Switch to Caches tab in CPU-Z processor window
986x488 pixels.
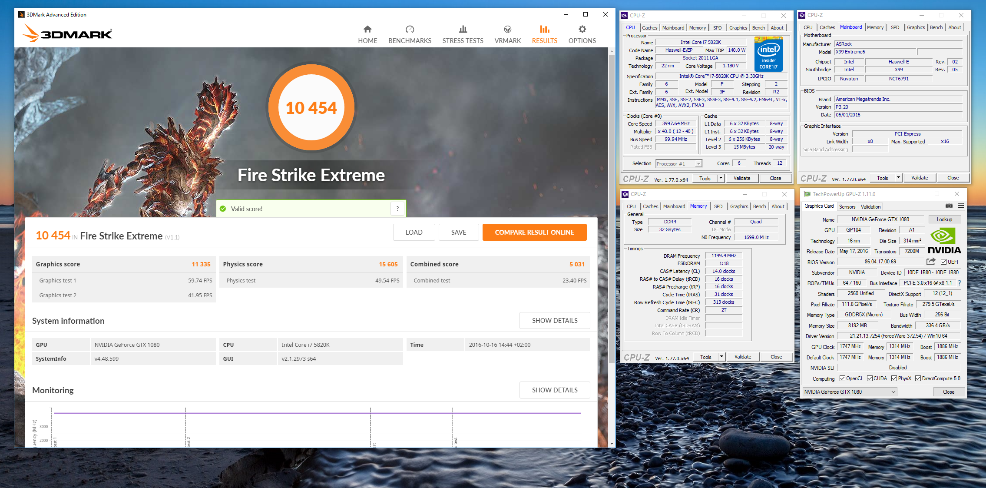[649, 28]
